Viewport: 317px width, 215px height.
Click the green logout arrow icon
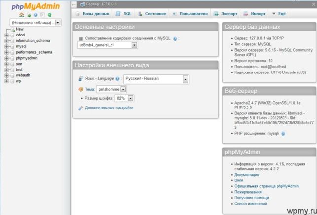pyautogui.click(x=29, y=15)
